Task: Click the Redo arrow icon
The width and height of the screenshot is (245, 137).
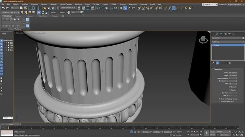Action: click(x=7, y=8)
